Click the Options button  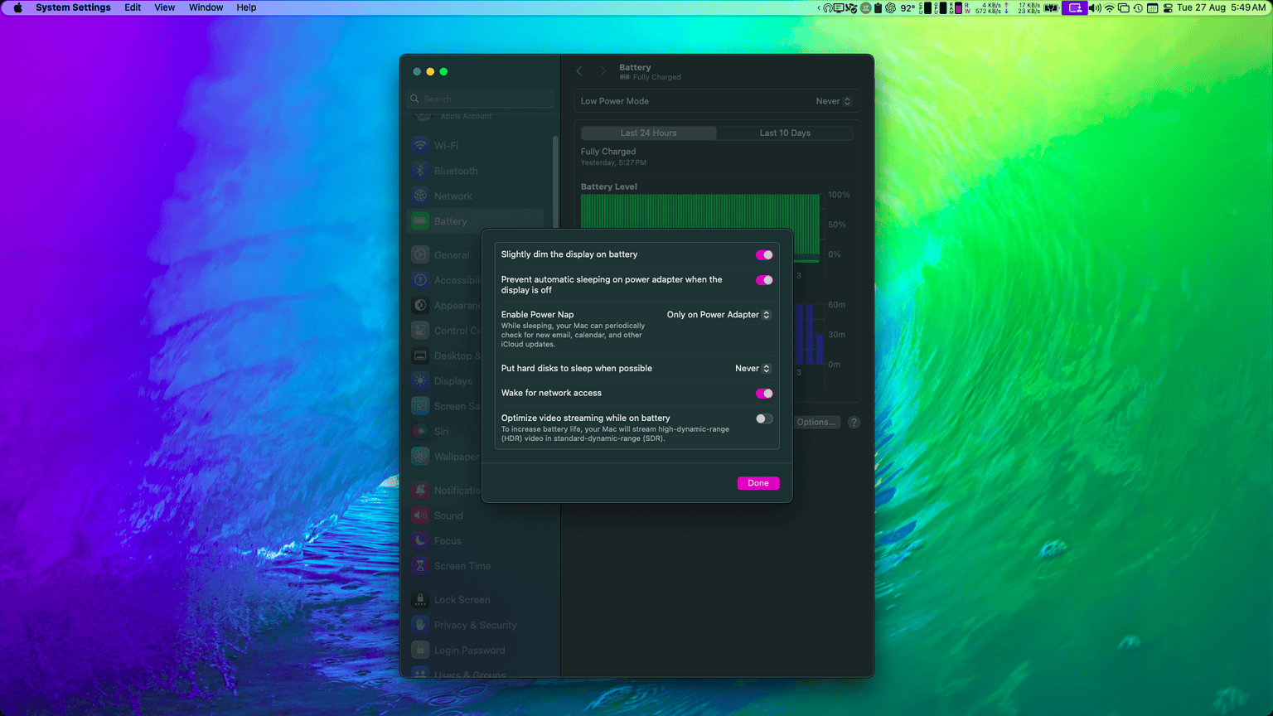(x=816, y=422)
